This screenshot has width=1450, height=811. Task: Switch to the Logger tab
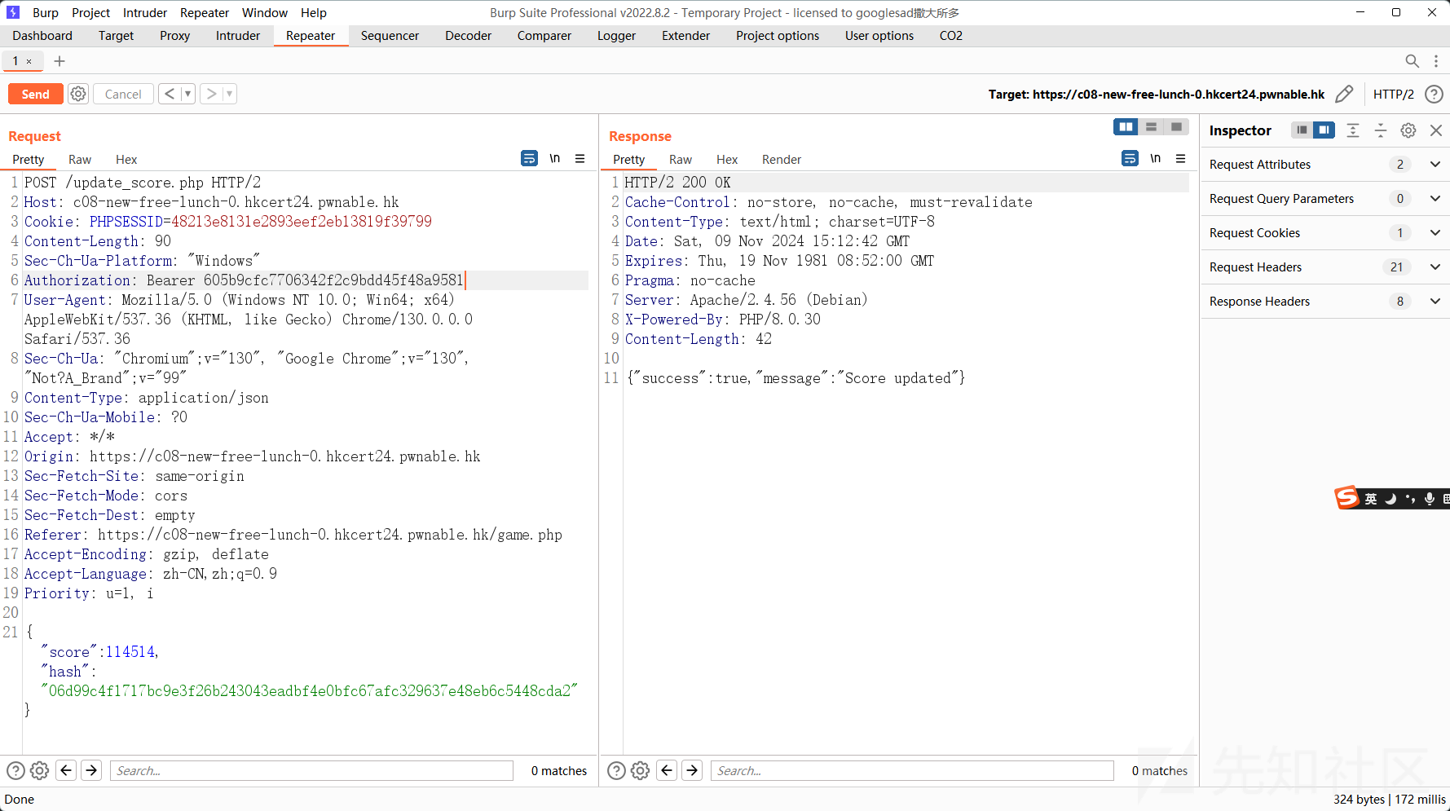[x=616, y=36]
